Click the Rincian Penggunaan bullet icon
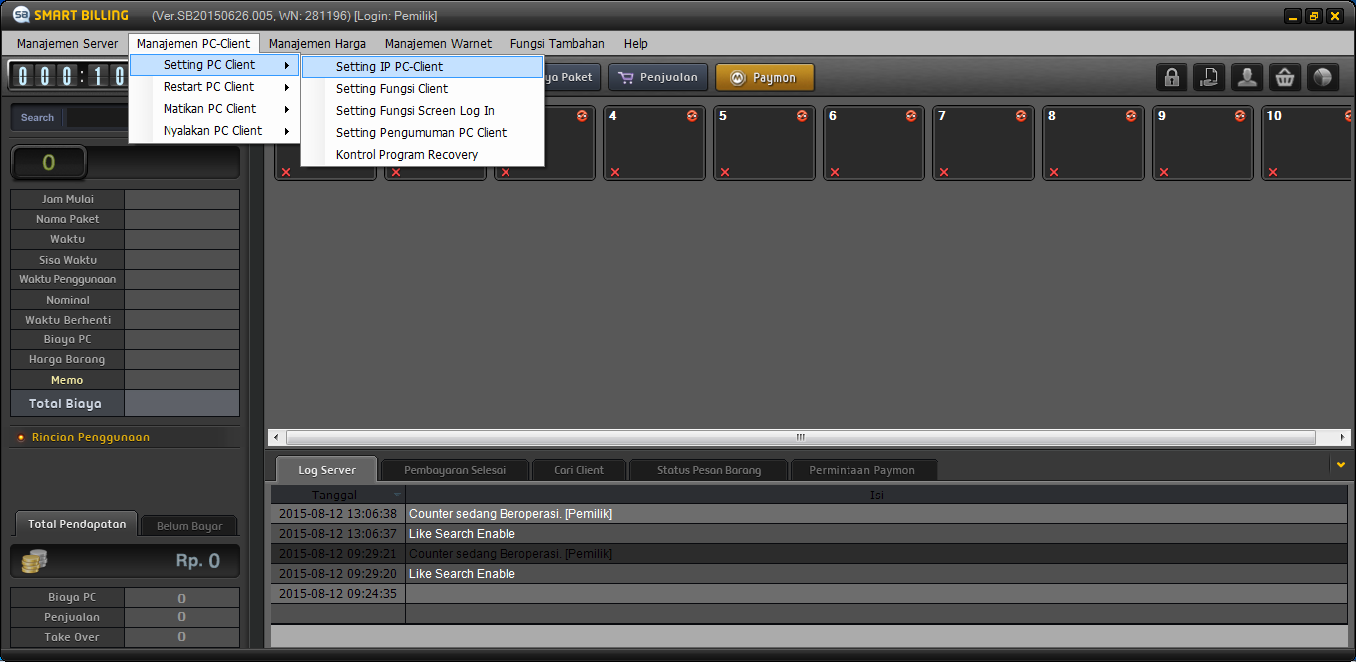Viewport: 1356px width, 662px height. point(21,437)
